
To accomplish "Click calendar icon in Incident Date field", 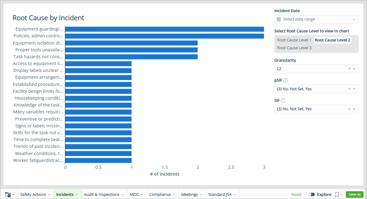I will 279,19.
